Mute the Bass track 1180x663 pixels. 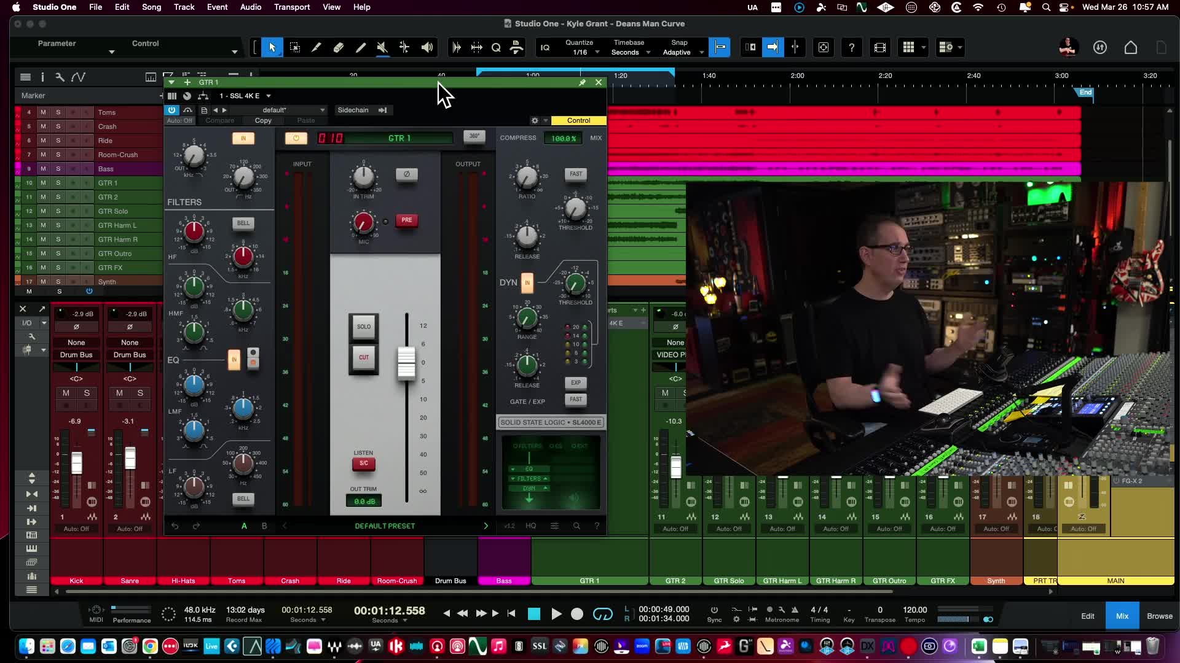(43, 169)
